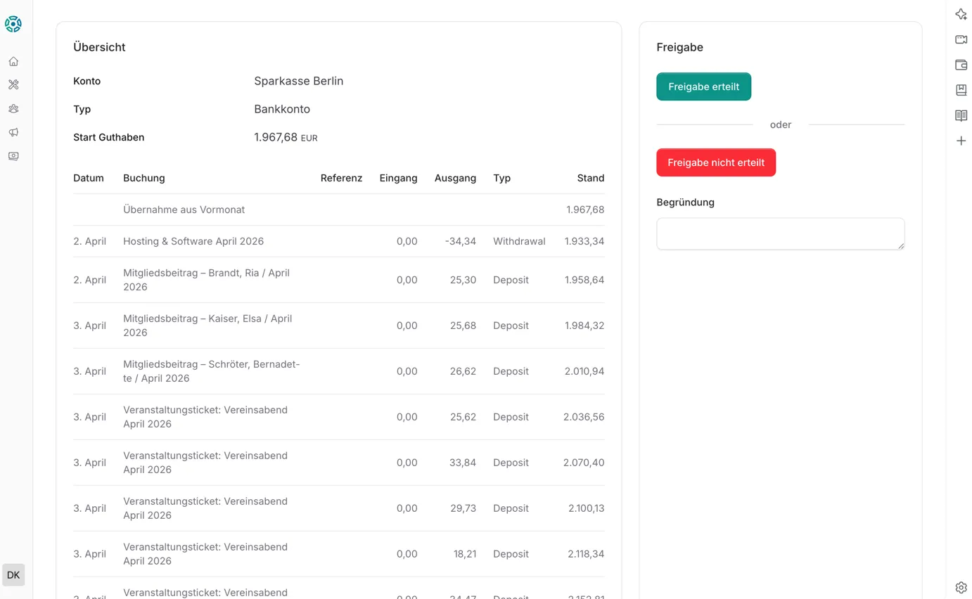
Task: Focus the Begründung text field
Action: [x=779, y=233]
